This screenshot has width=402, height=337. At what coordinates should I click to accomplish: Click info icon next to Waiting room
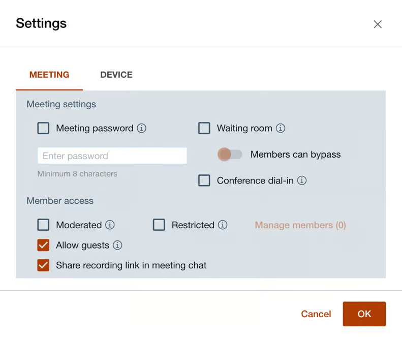(x=281, y=128)
